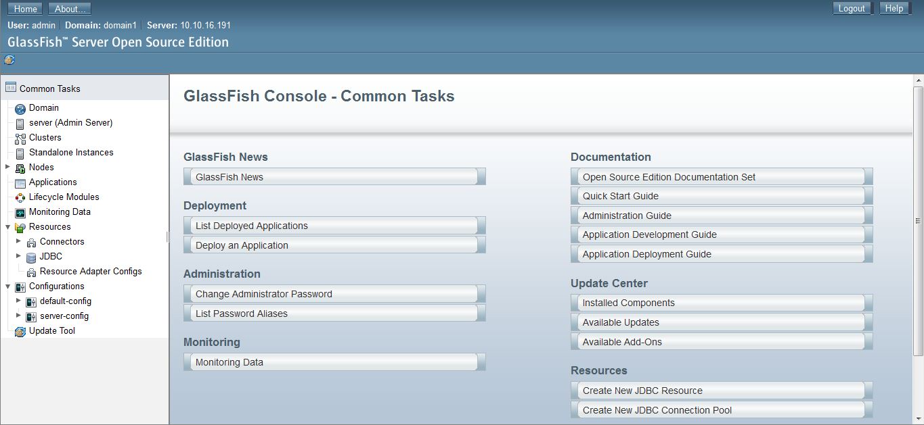The image size is (924, 425).
Task: Select Resource Adapter Configs tree item
Action: [x=91, y=271]
